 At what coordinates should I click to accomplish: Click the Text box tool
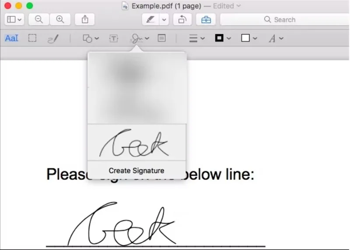[x=114, y=38]
